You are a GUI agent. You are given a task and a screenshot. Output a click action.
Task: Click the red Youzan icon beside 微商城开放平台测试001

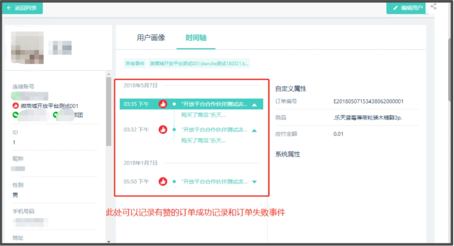click(x=15, y=106)
